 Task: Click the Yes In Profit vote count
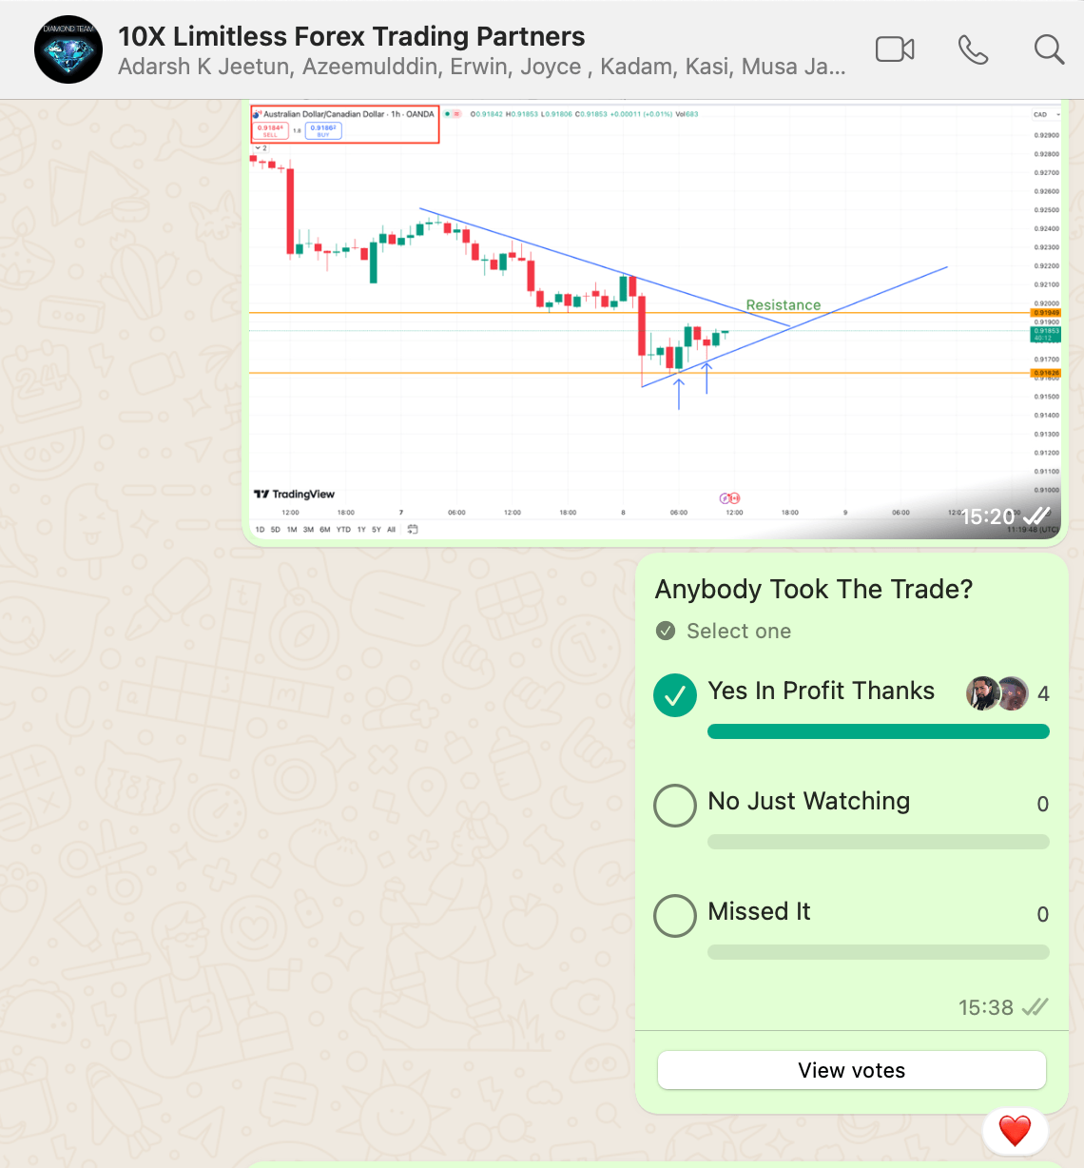[x=1043, y=694]
